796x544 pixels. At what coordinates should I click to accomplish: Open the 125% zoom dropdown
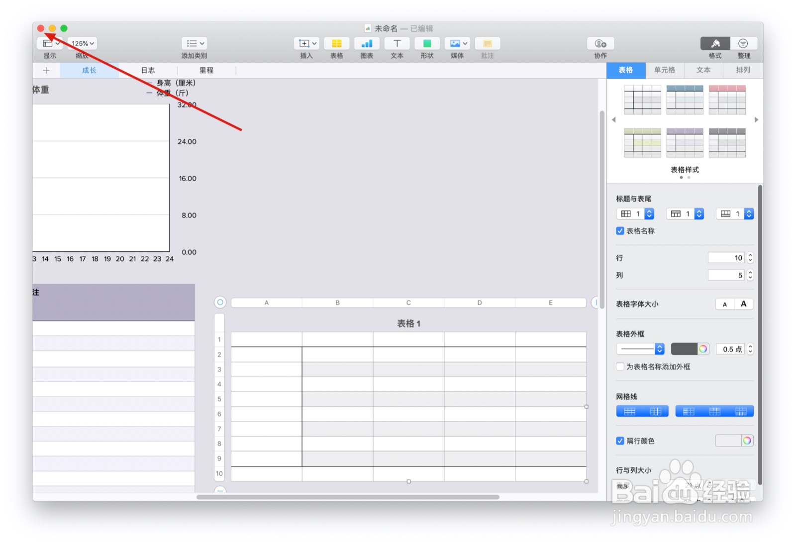(83, 43)
